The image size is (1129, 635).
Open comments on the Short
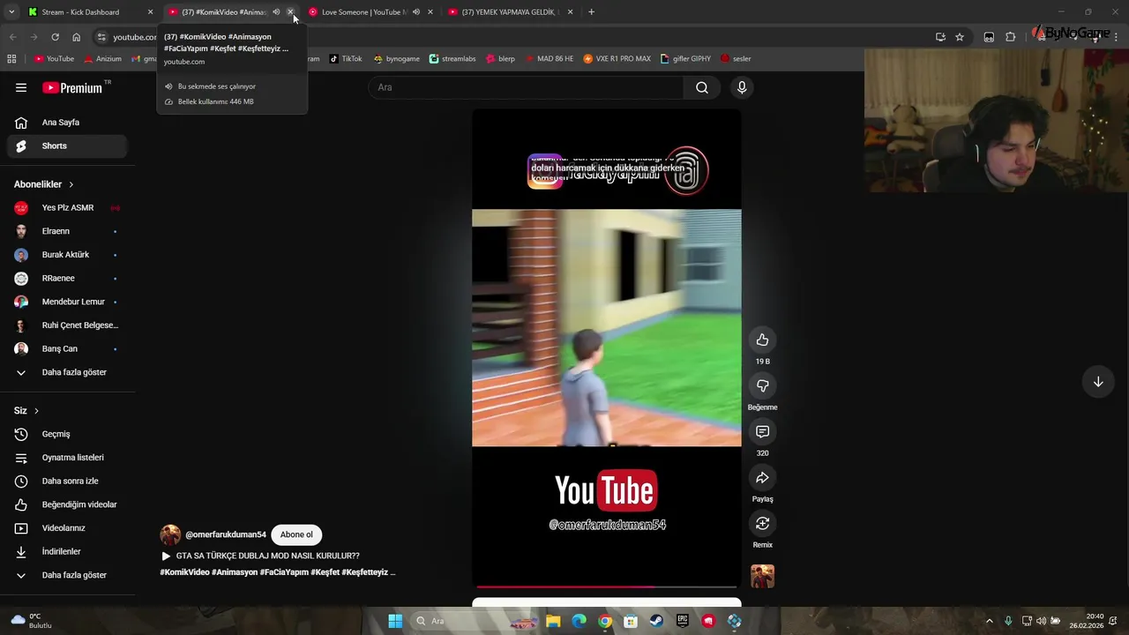762,431
